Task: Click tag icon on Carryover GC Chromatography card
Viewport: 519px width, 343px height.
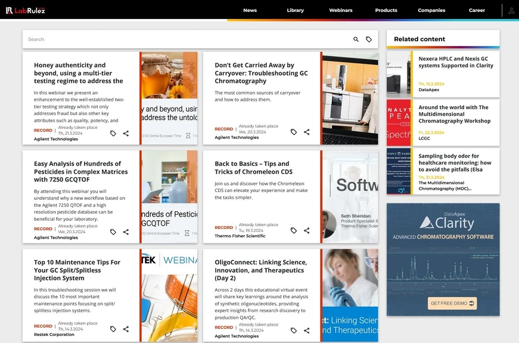Action: [294, 132]
